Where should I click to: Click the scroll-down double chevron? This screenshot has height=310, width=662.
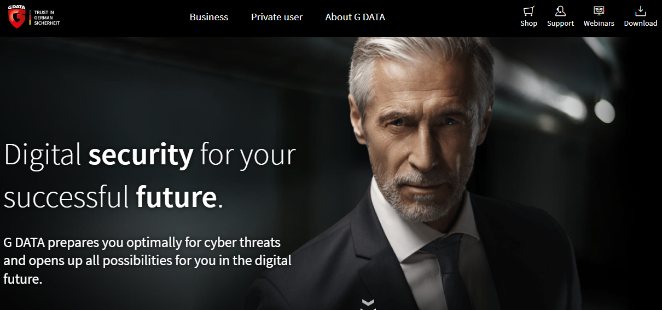coord(368,304)
